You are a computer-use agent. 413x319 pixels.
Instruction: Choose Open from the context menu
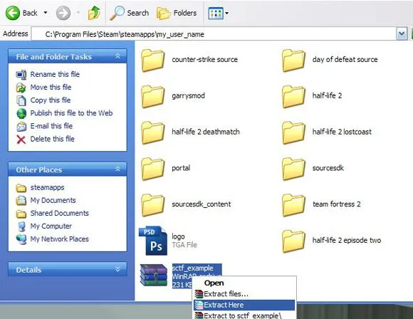[214, 283]
